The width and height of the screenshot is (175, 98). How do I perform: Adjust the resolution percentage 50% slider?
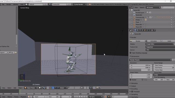tap(141, 70)
